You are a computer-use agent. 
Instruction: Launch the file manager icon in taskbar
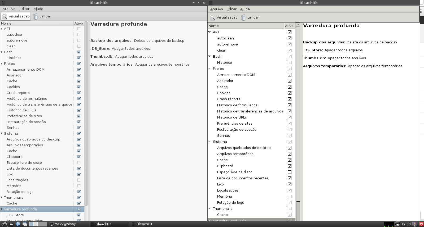[x=11, y=224]
